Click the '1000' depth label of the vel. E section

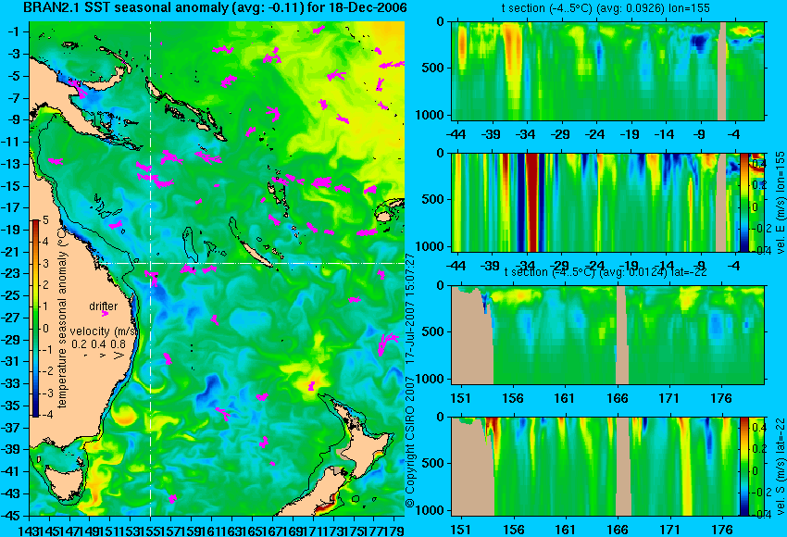point(431,246)
